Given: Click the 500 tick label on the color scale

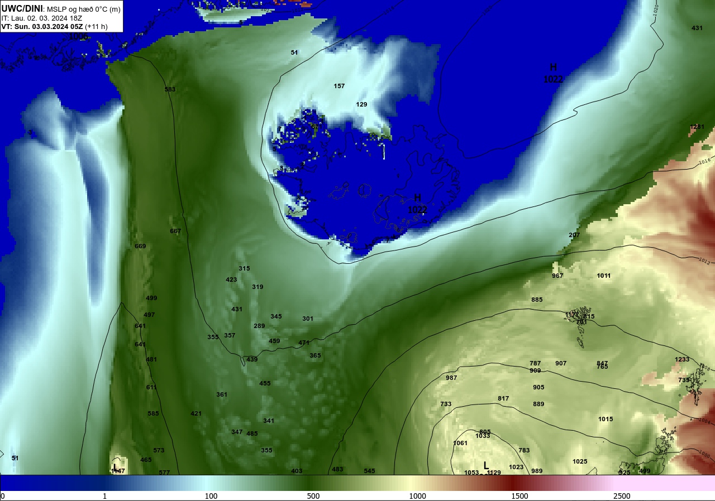Looking at the screenshot, I should [x=313, y=496].
